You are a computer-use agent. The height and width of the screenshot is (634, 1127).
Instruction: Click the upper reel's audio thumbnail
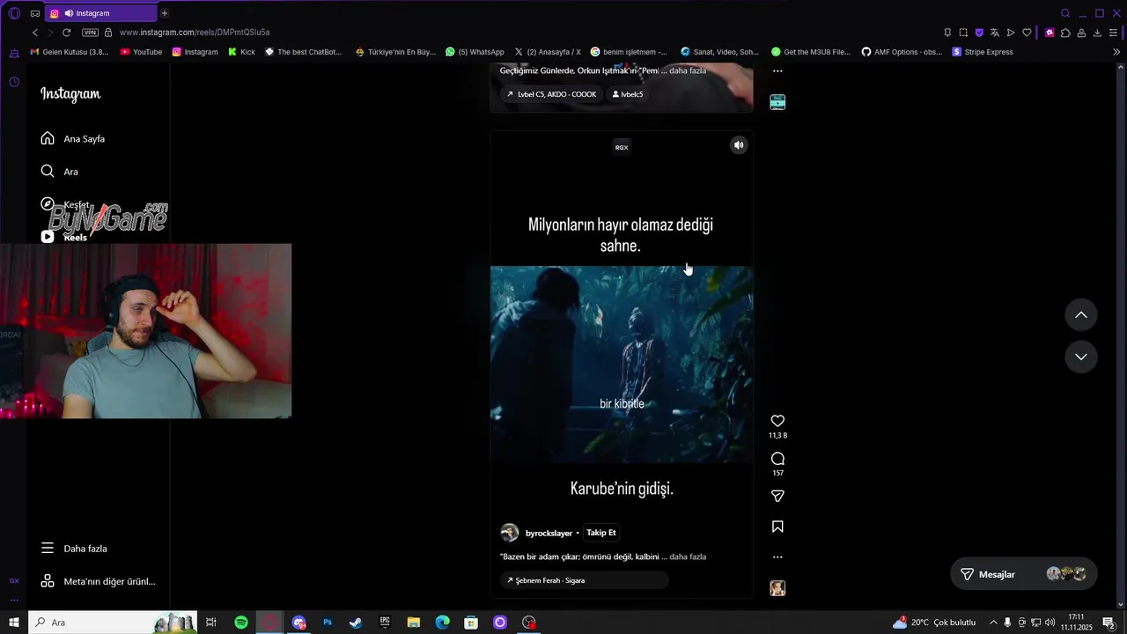click(777, 102)
